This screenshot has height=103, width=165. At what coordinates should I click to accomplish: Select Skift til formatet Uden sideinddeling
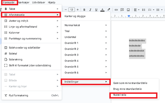point(32,65)
